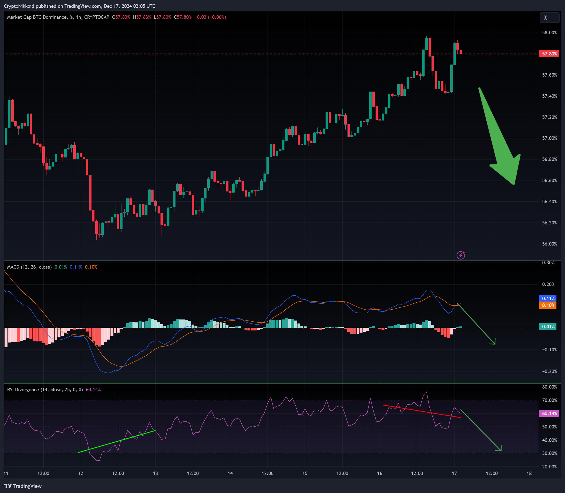565x493 pixels.
Task: Click the TradingView logo
Action: pyautogui.click(x=23, y=486)
